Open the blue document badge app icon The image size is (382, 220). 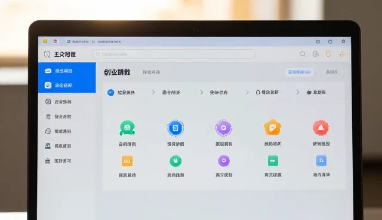click(175, 128)
